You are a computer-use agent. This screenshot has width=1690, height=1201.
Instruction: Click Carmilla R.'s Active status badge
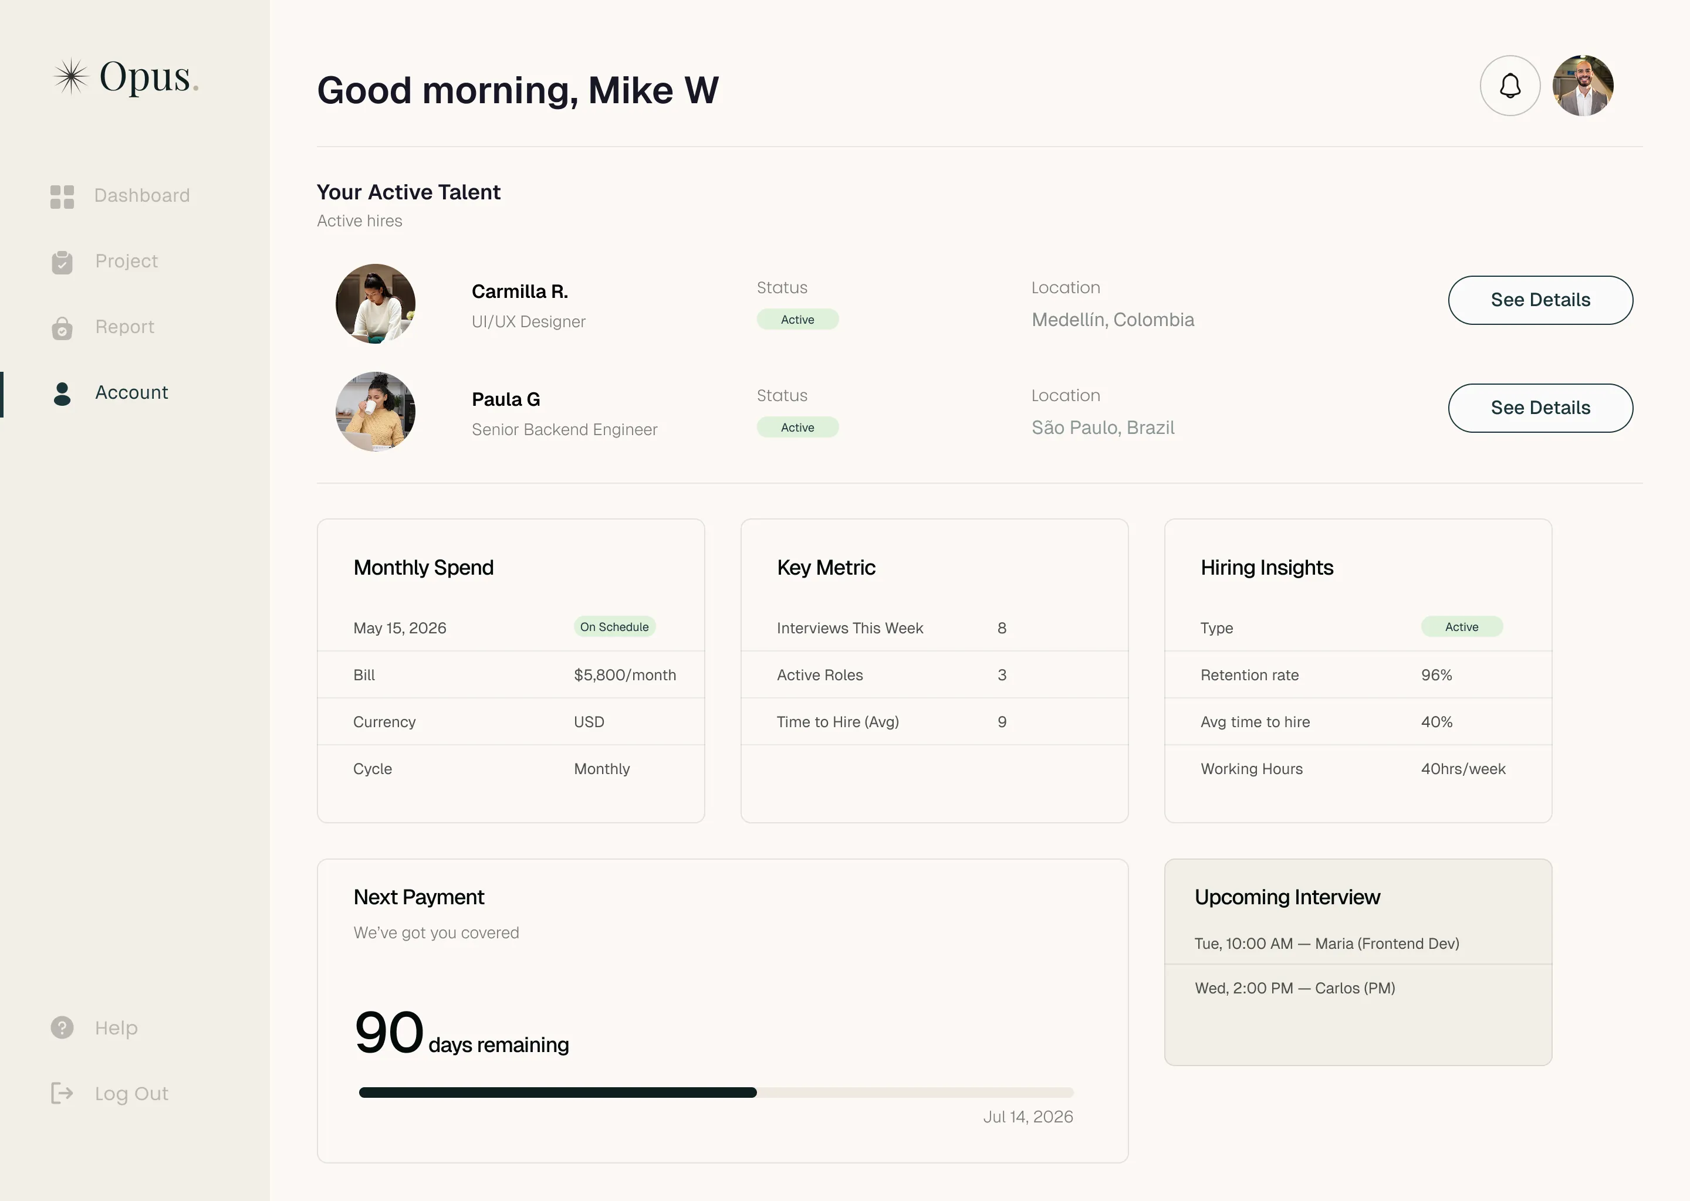[x=797, y=320]
